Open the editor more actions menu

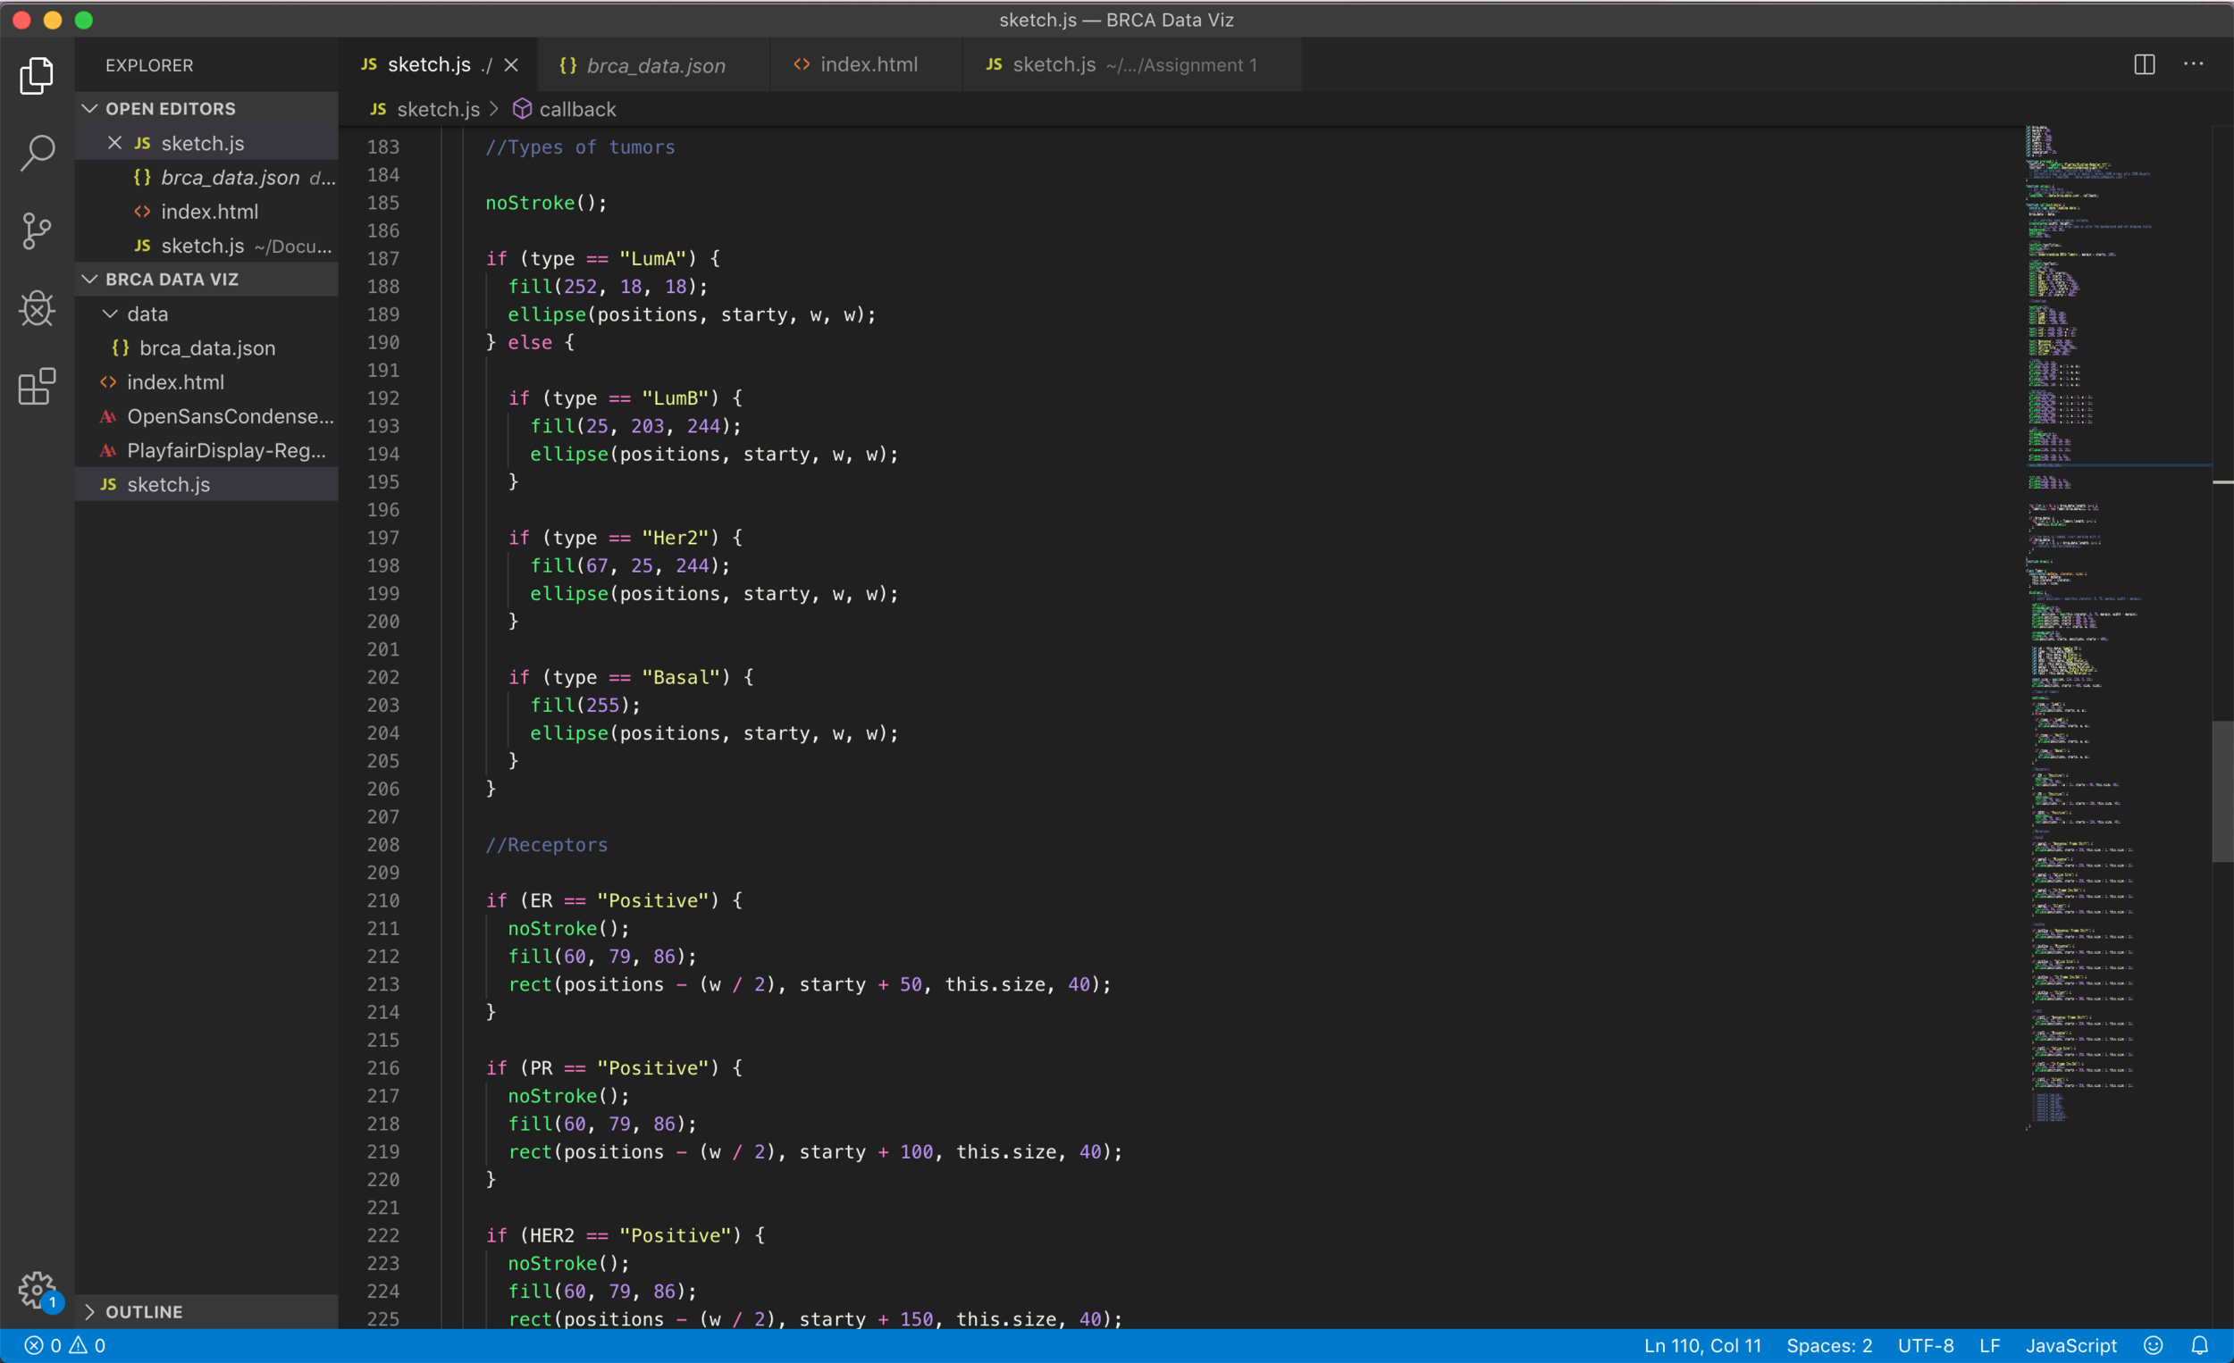click(x=2195, y=64)
